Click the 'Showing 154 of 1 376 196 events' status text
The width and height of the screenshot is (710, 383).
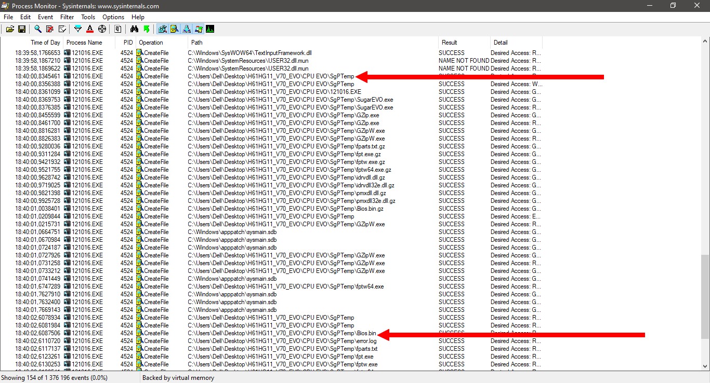55,378
